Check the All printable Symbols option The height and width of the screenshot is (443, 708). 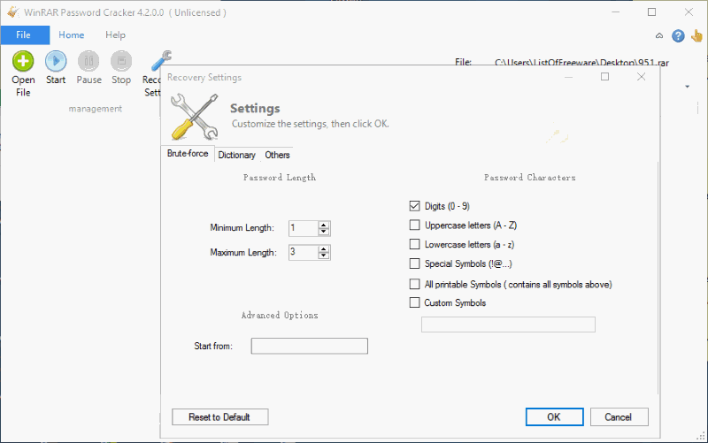pyautogui.click(x=414, y=284)
